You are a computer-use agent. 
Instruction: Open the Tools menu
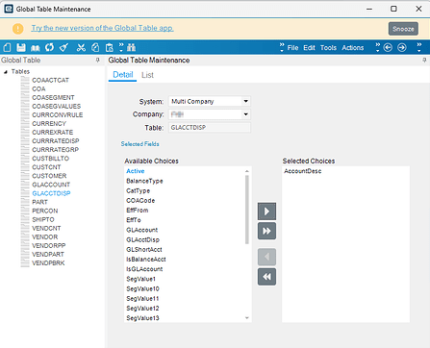[x=328, y=48]
